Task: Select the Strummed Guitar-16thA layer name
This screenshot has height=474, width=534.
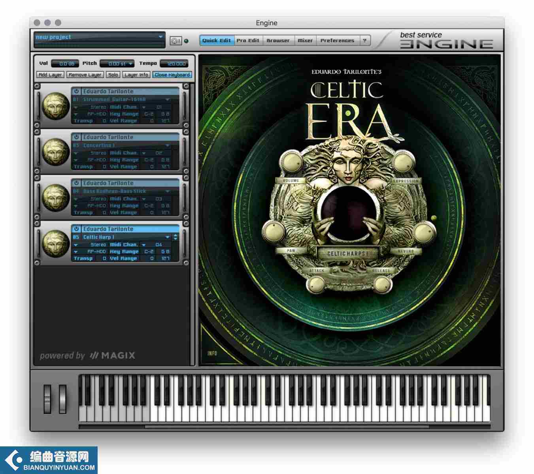Action: coord(114,100)
